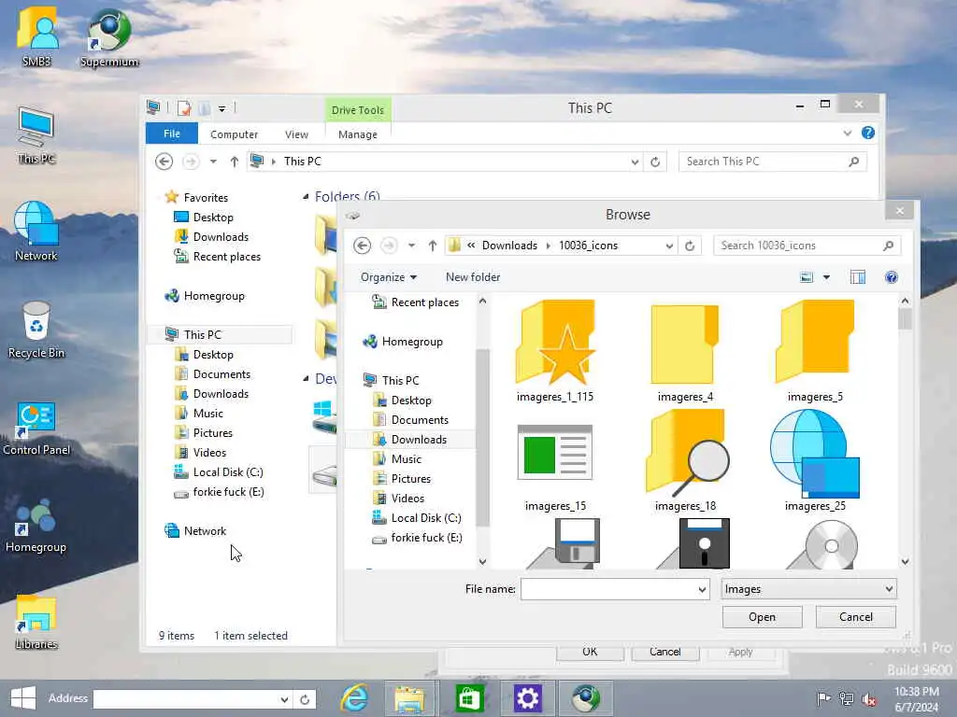Open the Images file type dropdown

[x=808, y=589]
